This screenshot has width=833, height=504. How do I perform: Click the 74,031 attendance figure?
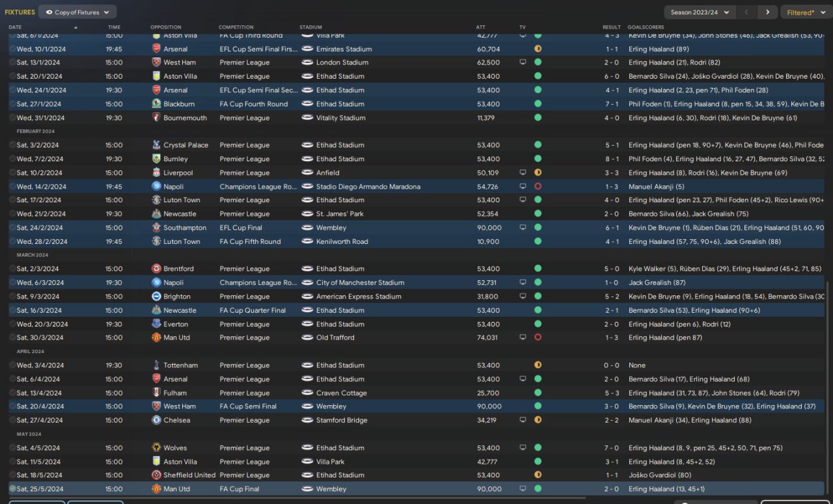[x=488, y=338]
